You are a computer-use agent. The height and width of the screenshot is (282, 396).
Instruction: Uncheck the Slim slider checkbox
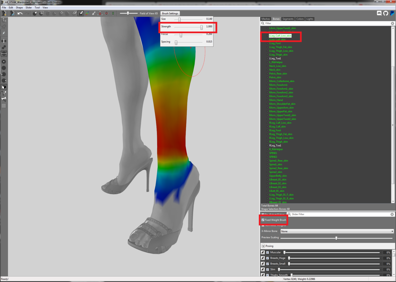click(268, 269)
